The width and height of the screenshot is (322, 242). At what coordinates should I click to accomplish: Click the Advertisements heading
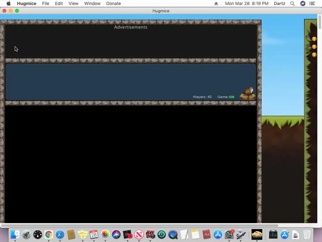click(130, 27)
